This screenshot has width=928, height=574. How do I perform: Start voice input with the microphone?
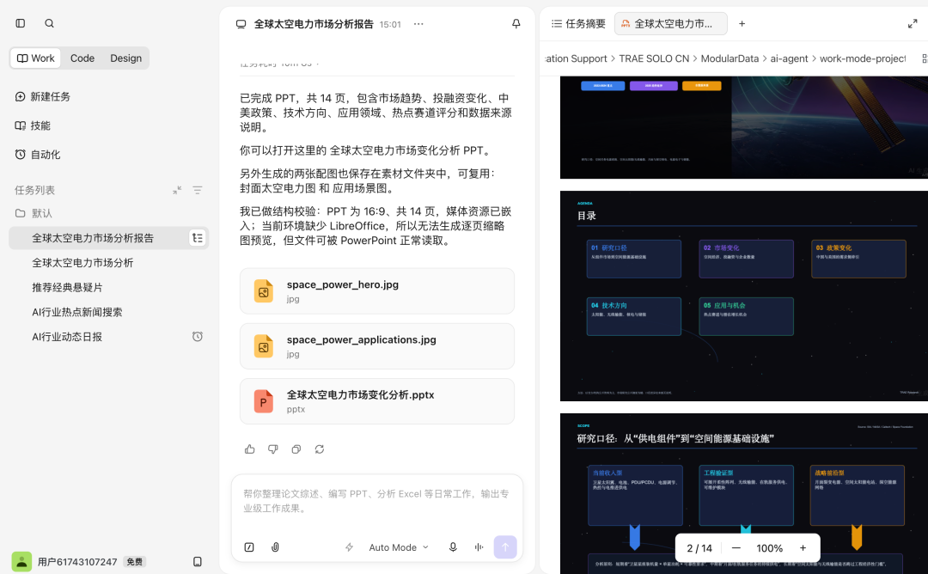point(453,547)
